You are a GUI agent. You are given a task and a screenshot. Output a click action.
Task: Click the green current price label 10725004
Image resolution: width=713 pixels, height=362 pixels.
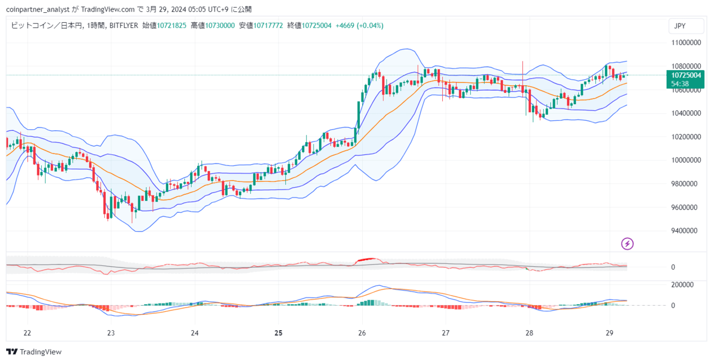(686, 75)
